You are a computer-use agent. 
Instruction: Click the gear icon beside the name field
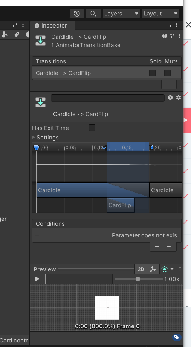tap(179, 98)
